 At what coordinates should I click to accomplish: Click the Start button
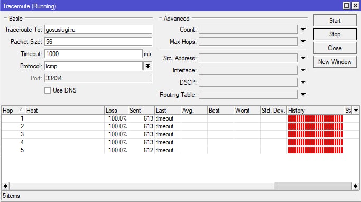pos(335,21)
